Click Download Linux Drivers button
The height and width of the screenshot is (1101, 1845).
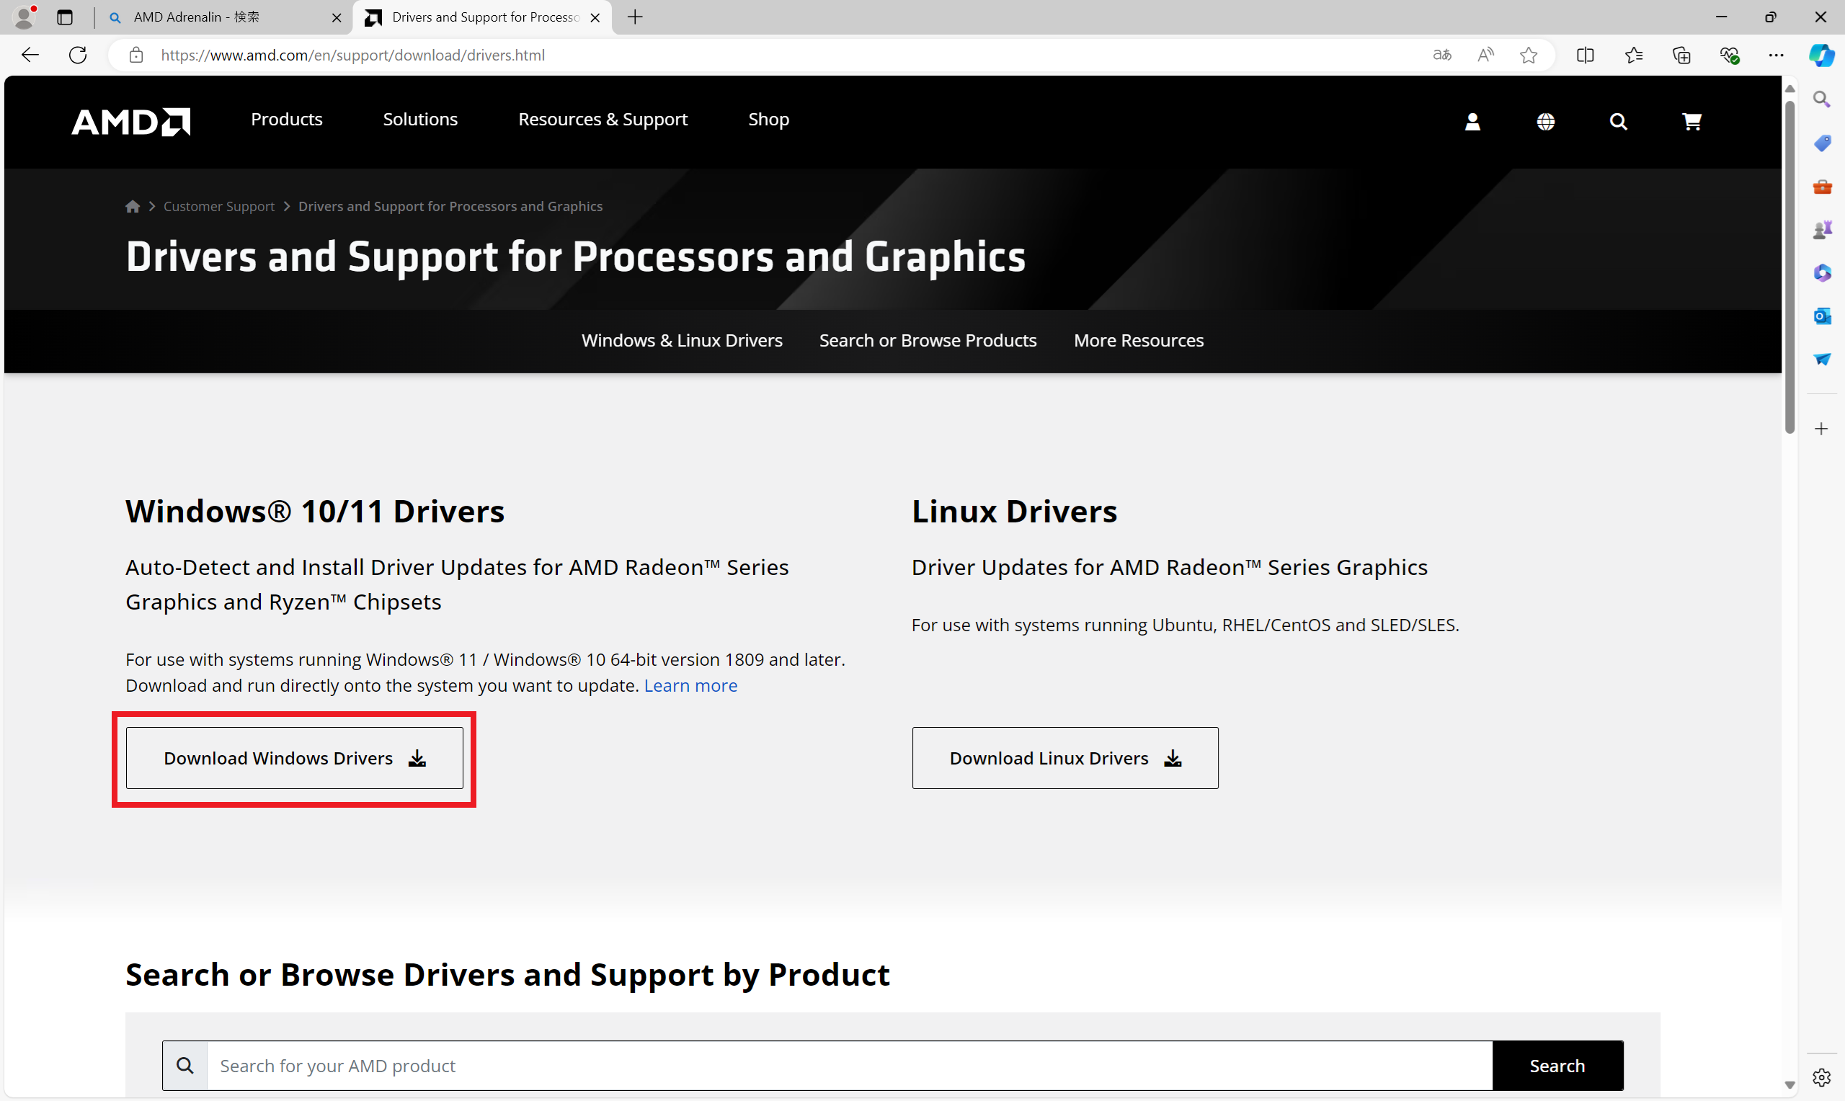(1064, 757)
